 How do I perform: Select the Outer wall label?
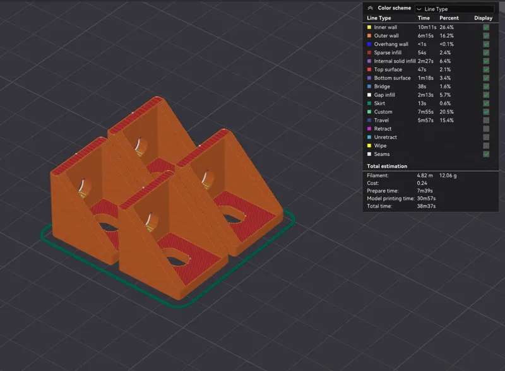(386, 36)
